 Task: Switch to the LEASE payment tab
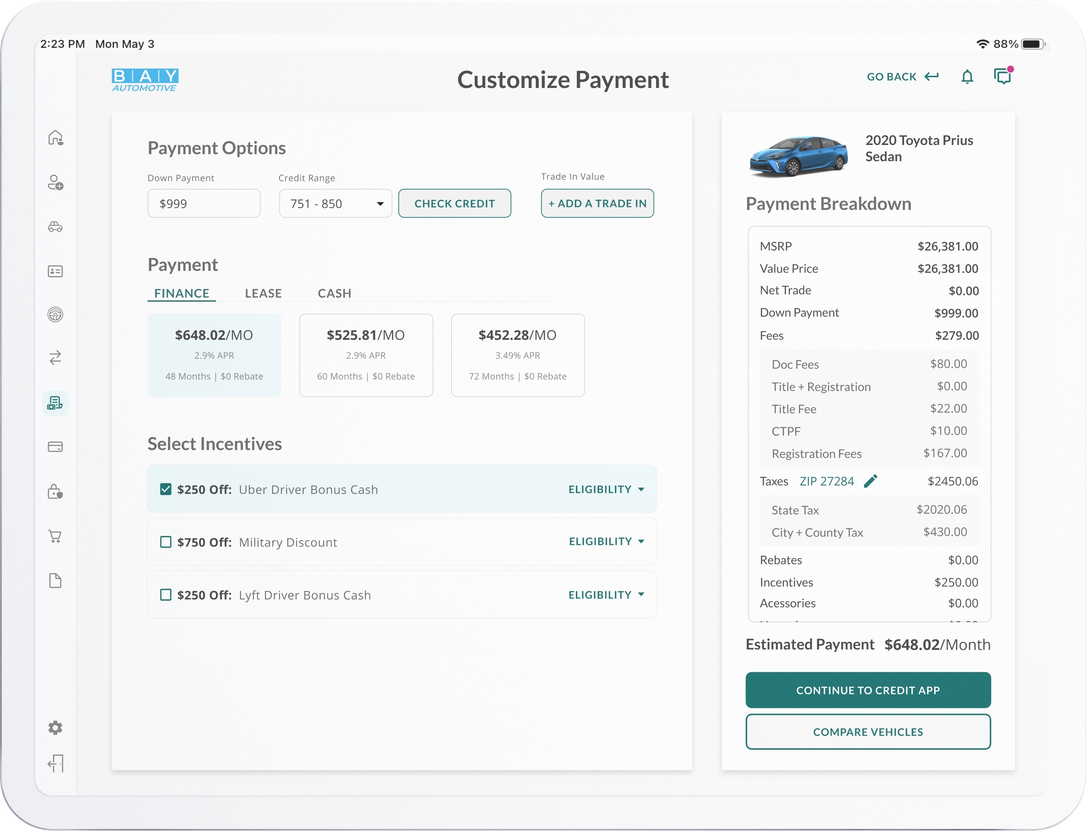(x=263, y=293)
